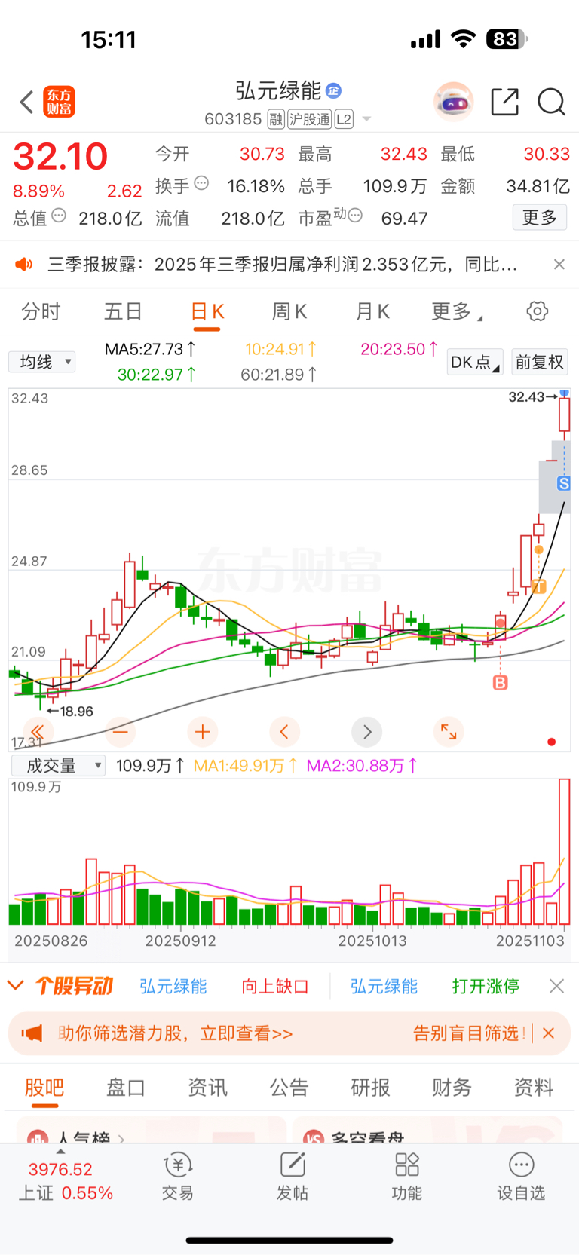
Task: Tap the robot assistant avatar
Action: point(453,102)
